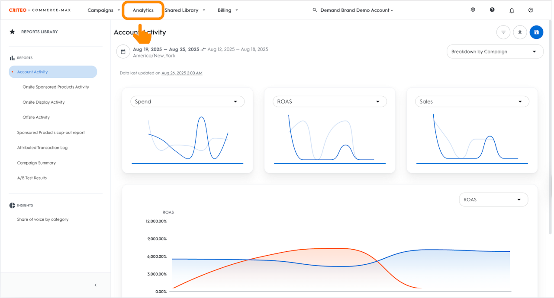The width and height of the screenshot is (554, 298).
Task: Open the settings gear icon
Action: click(x=473, y=10)
